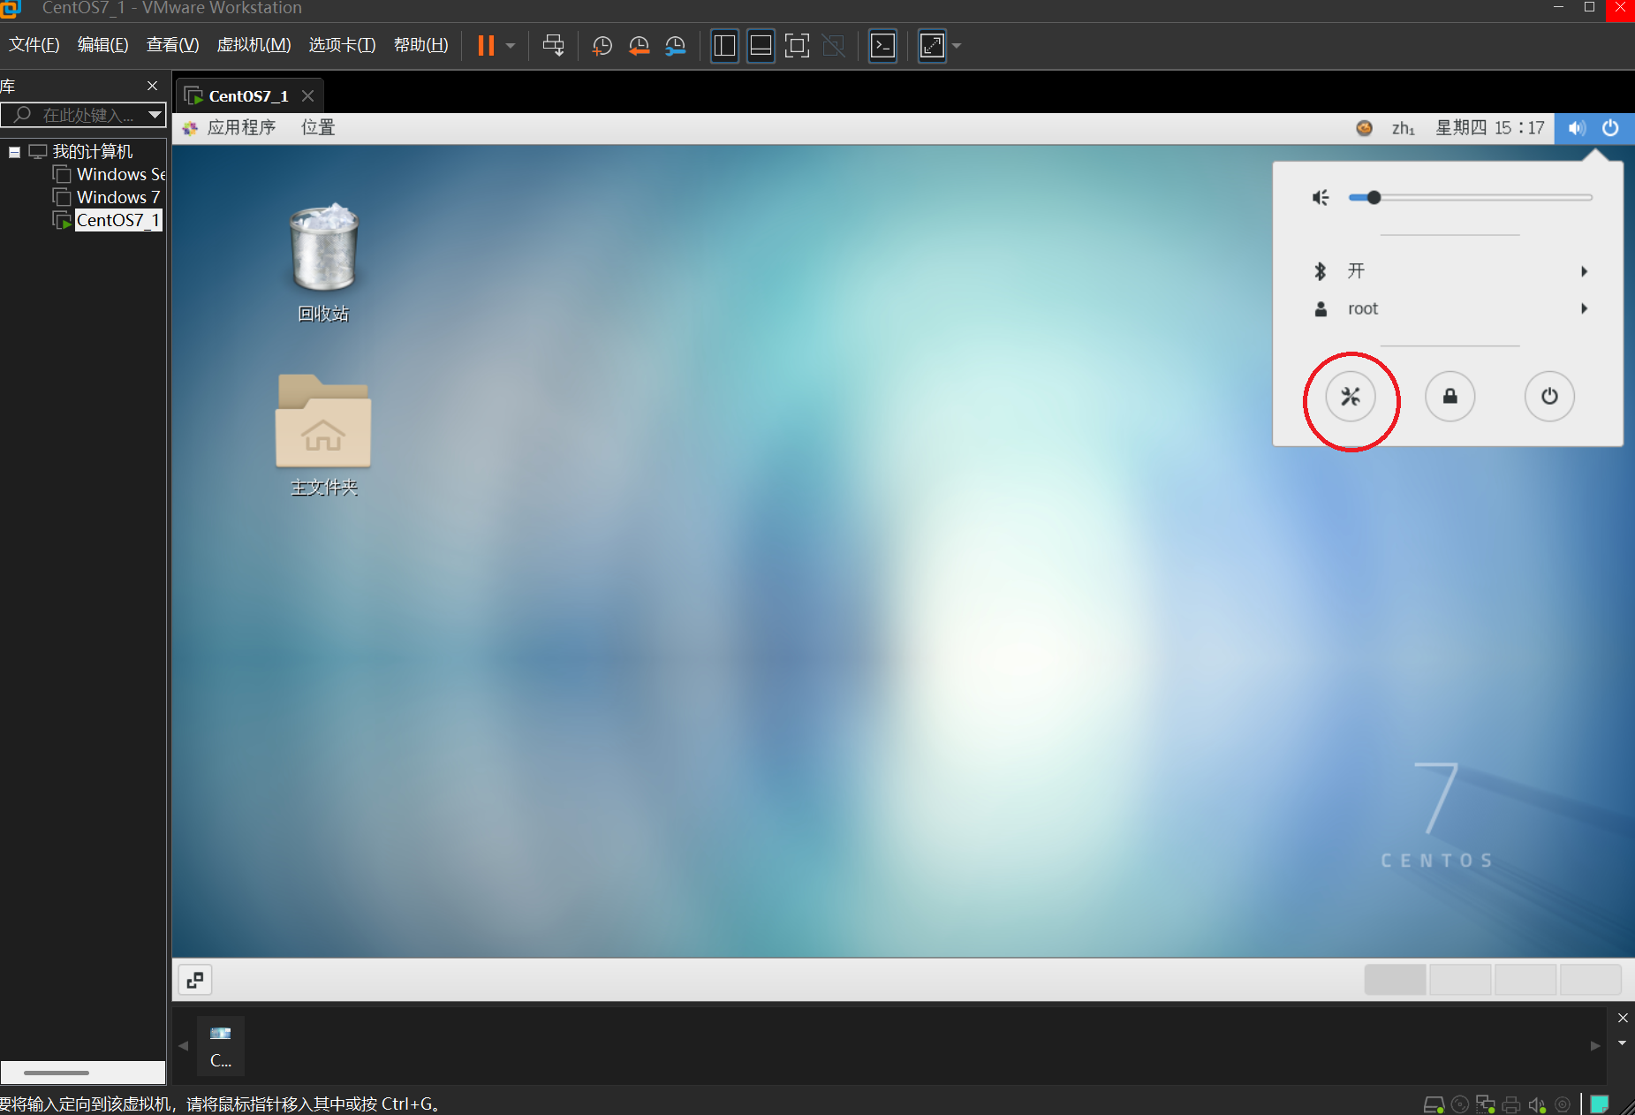
Task: Open the 选项卡(T) menu
Action: (x=342, y=45)
